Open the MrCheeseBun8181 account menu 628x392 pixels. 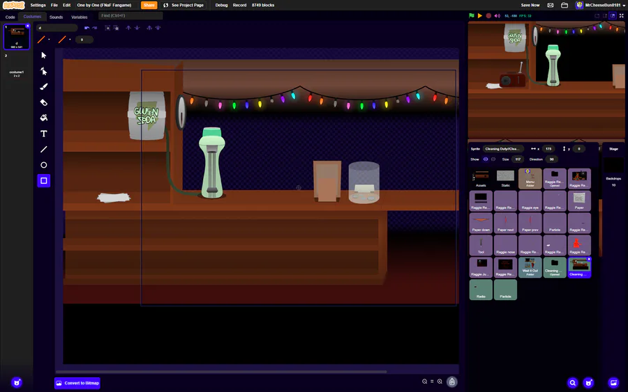(599, 5)
